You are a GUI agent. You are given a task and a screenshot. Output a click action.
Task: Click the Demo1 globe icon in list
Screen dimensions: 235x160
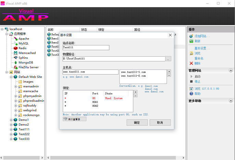(49, 39)
